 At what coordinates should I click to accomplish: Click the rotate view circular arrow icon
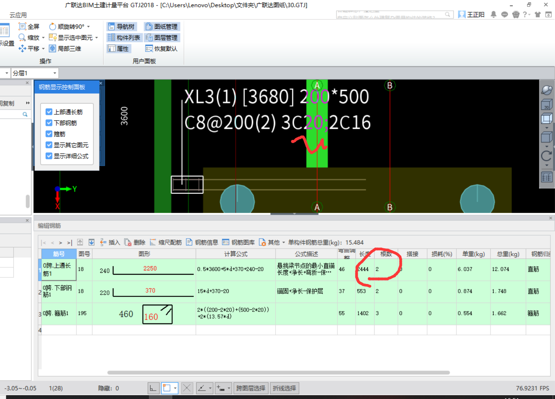tap(547, 156)
